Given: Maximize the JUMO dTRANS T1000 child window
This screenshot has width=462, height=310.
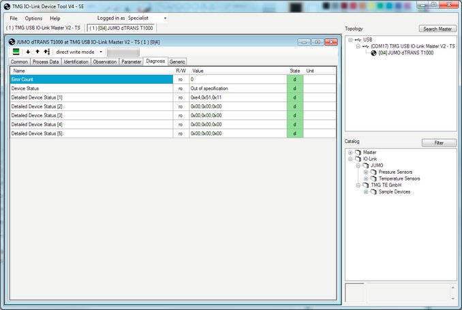Looking at the screenshot, I should point(318,42).
